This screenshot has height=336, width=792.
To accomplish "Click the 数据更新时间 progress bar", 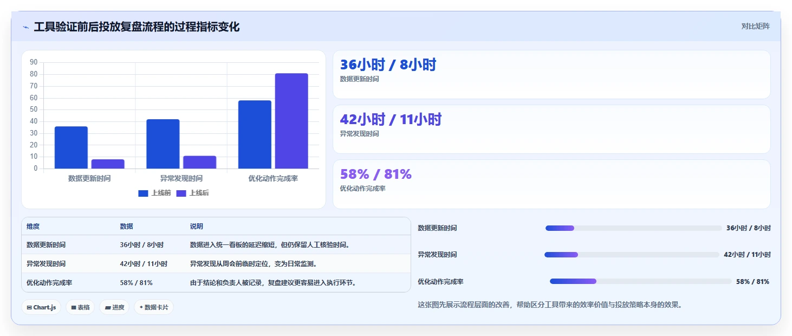I will 634,228.
